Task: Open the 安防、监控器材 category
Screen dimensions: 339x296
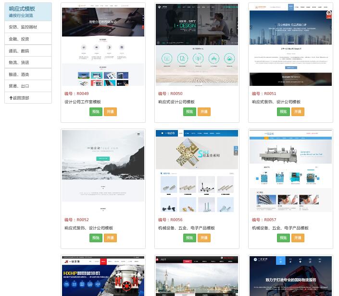Action: point(28,27)
